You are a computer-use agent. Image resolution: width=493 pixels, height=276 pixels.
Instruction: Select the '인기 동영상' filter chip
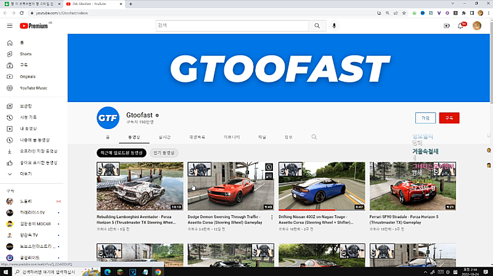coord(165,152)
